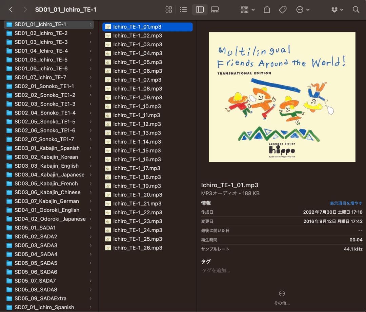Click the Share icon in toolbar

267,9
